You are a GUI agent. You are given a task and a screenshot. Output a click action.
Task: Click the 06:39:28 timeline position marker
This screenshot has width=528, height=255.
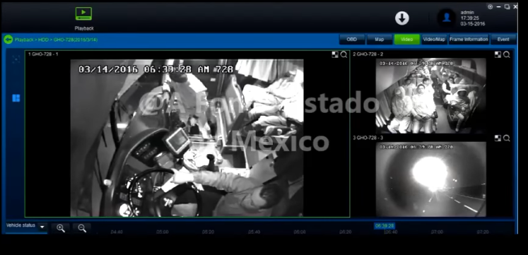(385, 226)
